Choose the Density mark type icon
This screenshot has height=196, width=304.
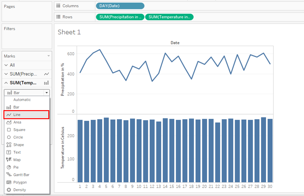tap(9, 190)
